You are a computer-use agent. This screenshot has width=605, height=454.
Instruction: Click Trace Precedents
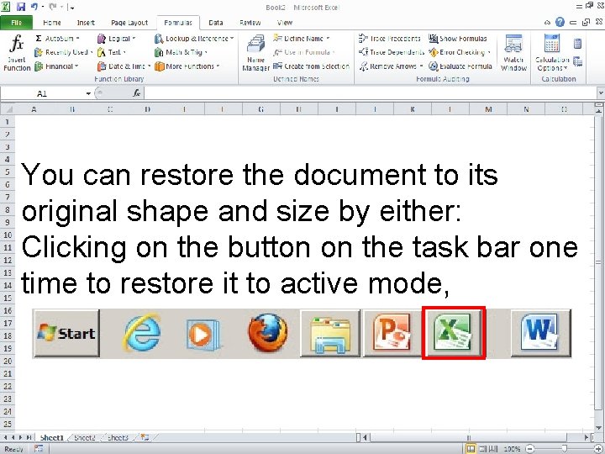389,39
